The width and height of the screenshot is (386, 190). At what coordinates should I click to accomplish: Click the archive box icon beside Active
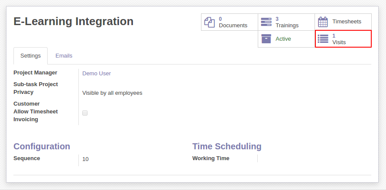click(266, 39)
